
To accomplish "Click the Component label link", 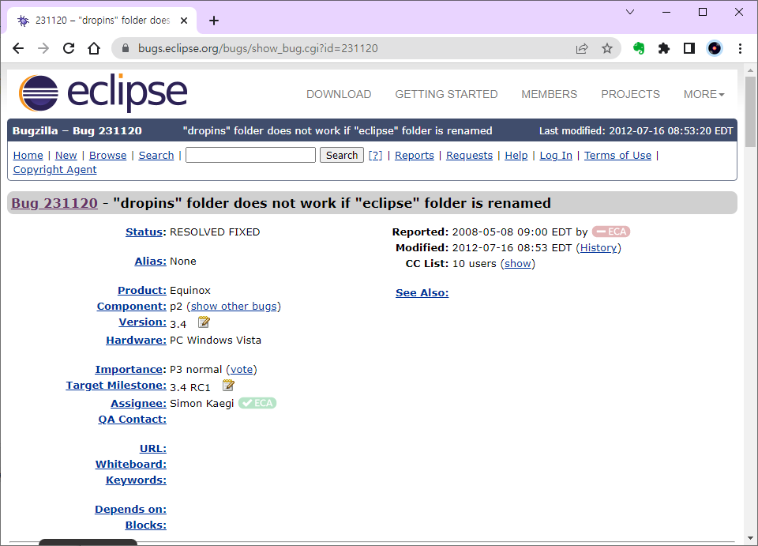I will click(x=132, y=306).
